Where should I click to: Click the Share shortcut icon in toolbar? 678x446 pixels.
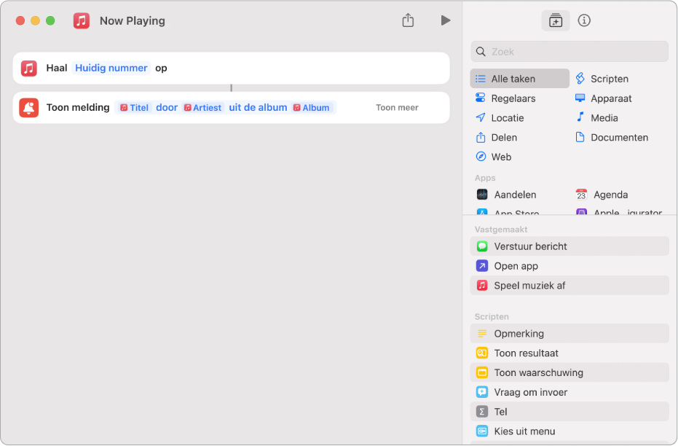click(x=408, y=20)
